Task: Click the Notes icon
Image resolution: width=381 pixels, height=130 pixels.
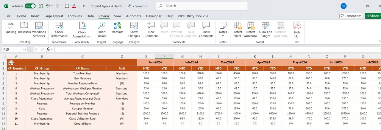Action: click(223, 26)
